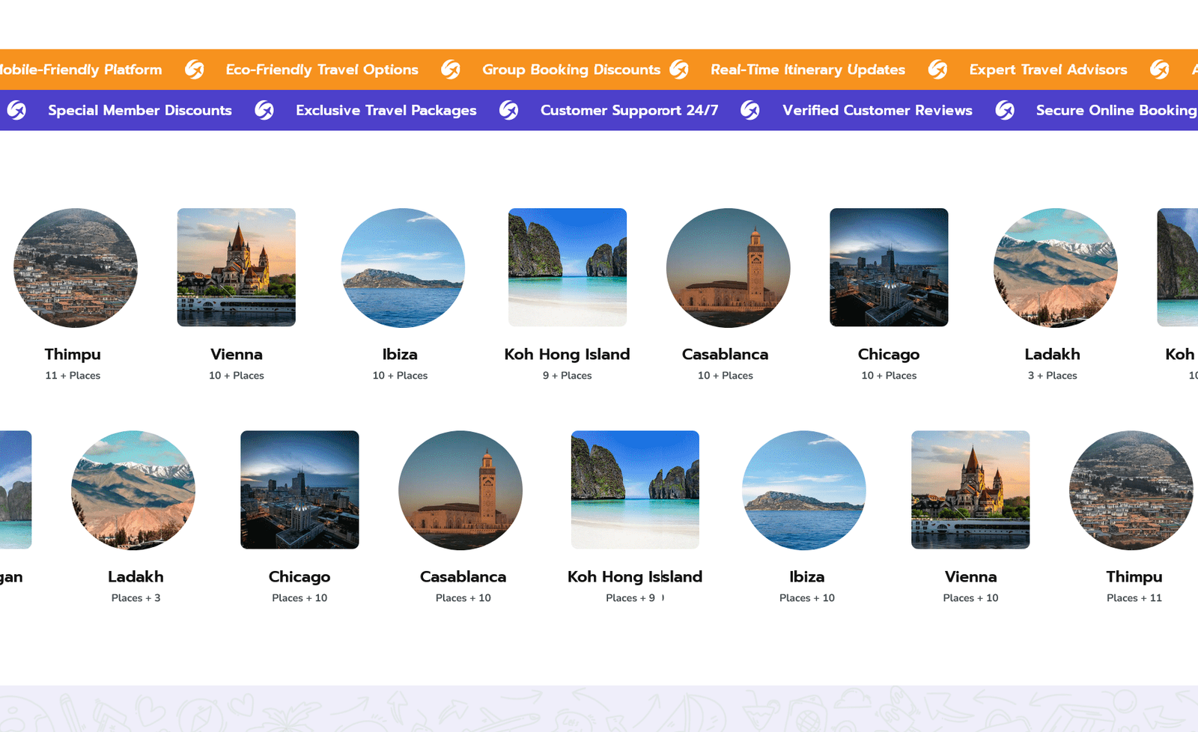Open the Ladakh mountains photo in the second row

(133, 489)
